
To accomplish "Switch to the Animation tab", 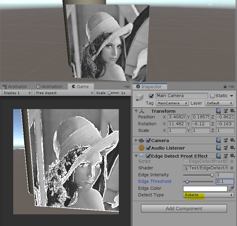I will (49, 87).
